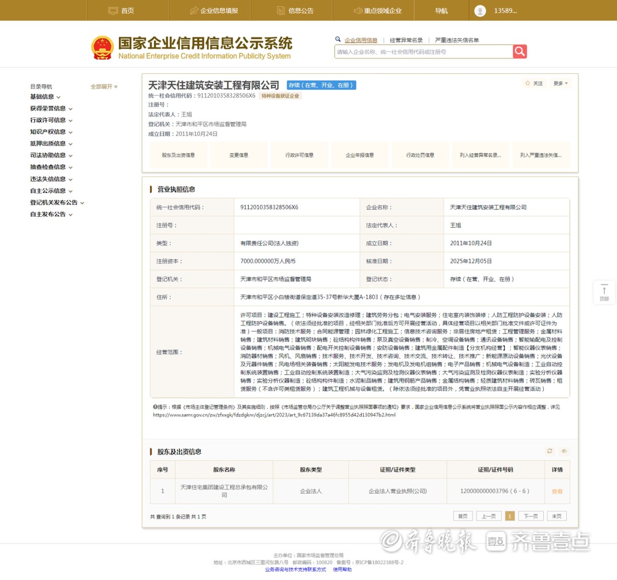The image size is (617, 580).
Task: Open the 行政处罚信息 tab card
Action: click(420, 155)
